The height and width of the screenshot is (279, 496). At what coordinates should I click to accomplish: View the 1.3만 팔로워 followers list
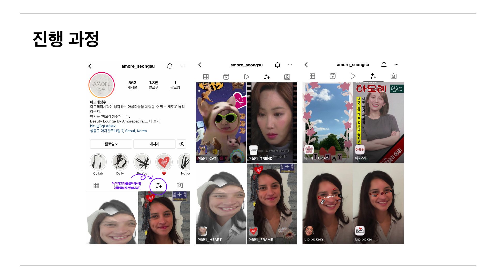point(154,85)
